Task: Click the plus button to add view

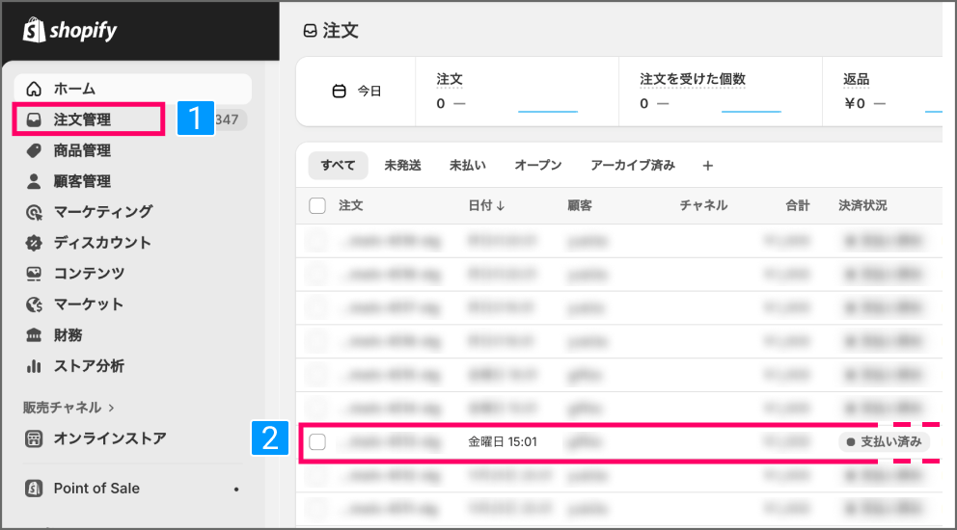Action: [707, 166]
